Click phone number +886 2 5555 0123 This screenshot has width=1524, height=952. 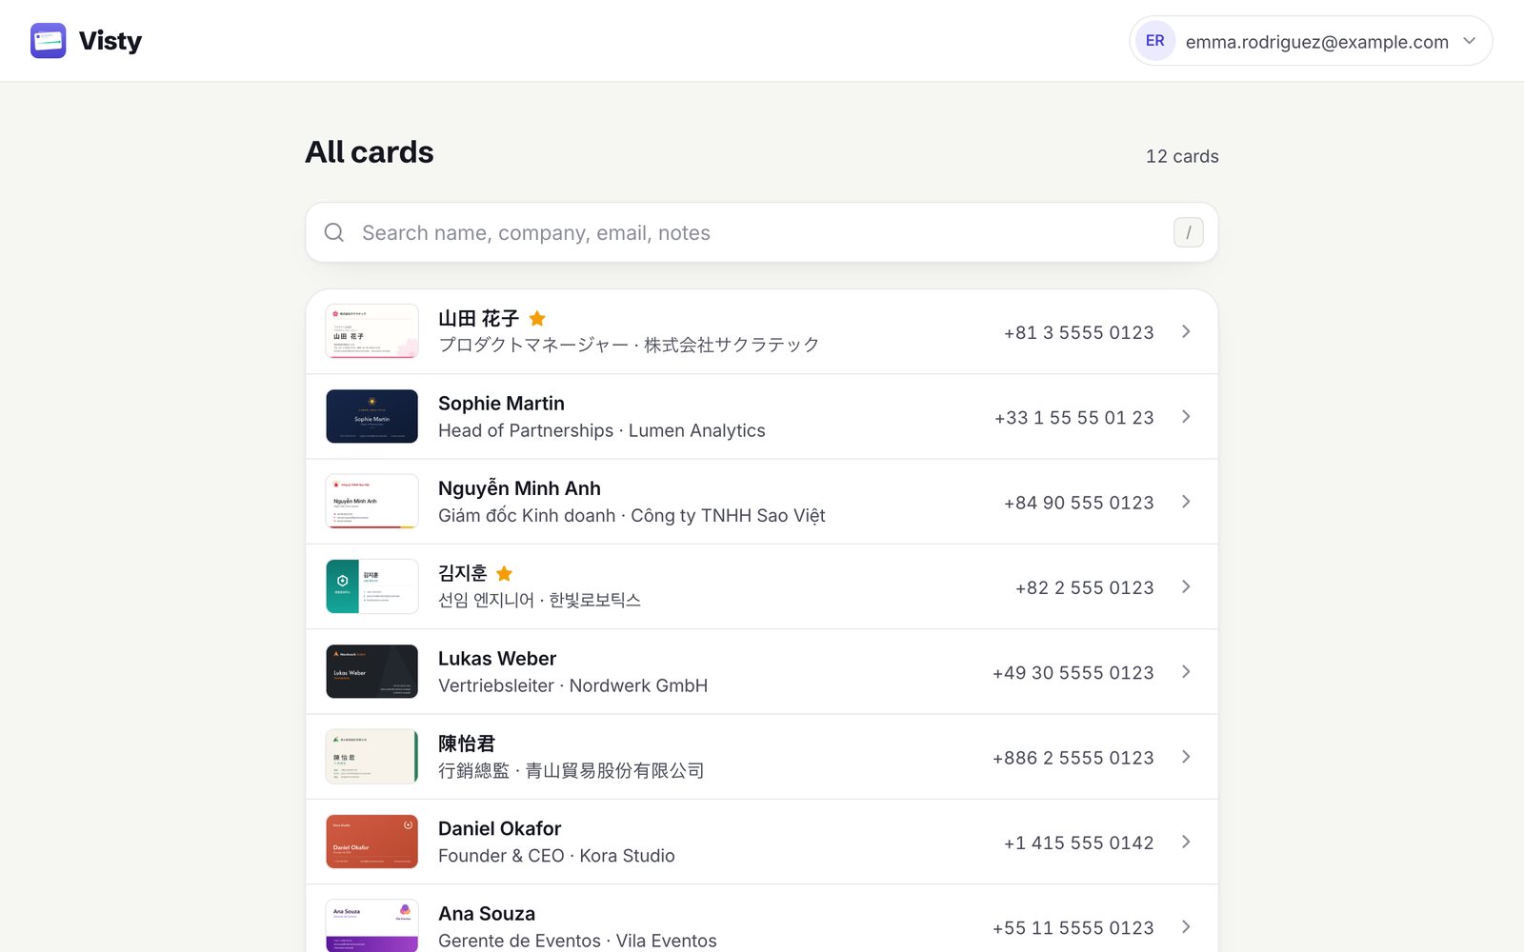tap(1073, 758)
